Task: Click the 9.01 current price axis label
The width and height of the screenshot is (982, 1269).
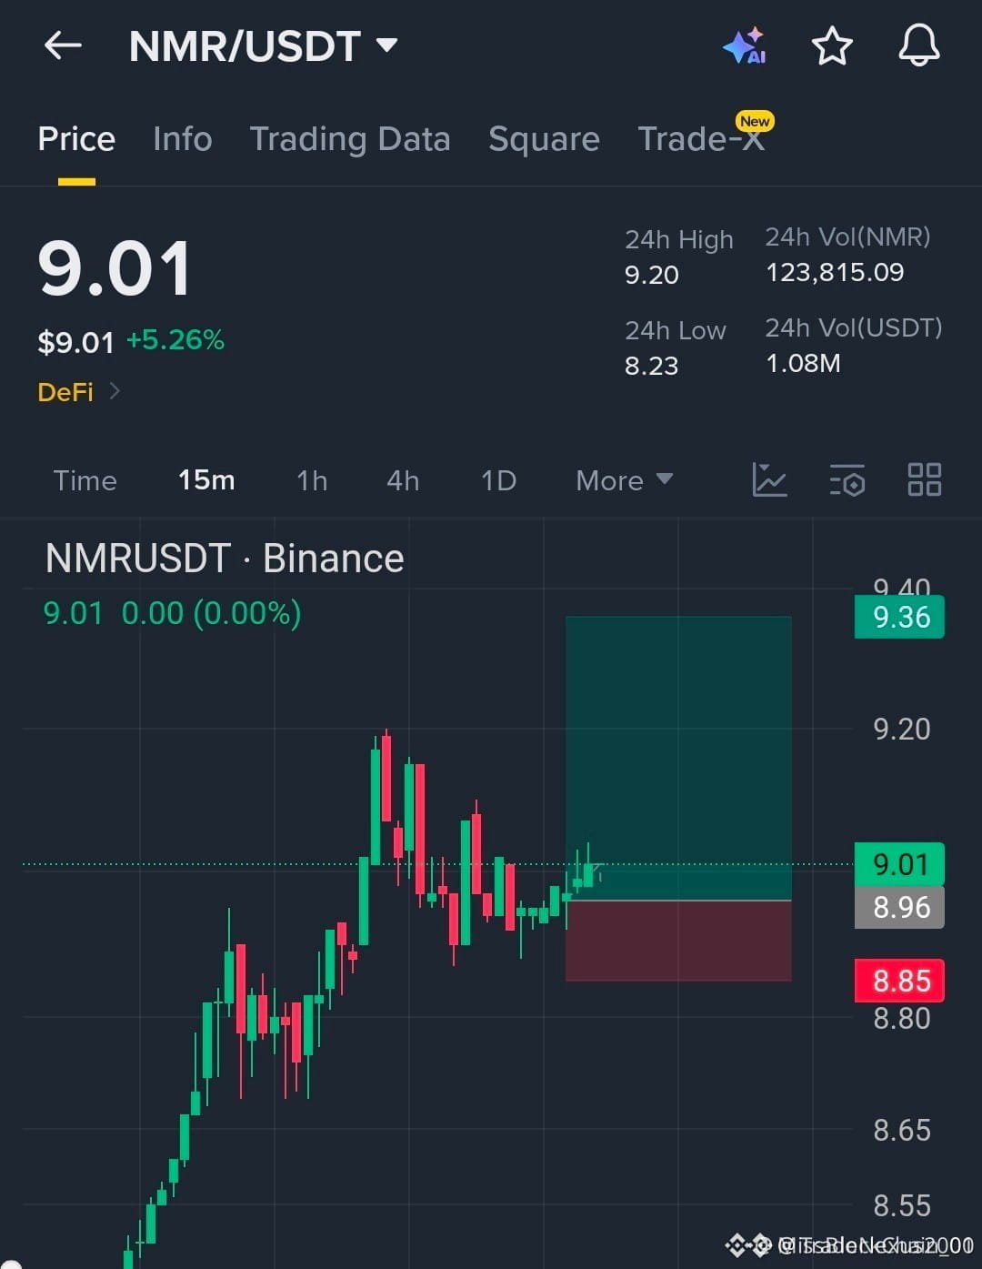Action: tap(900, 864)
